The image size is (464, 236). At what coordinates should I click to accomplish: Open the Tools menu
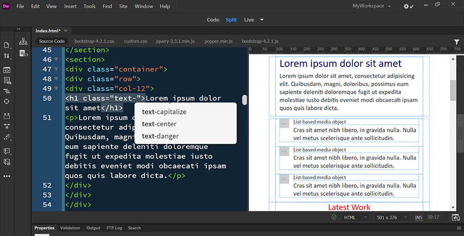point(89,6)
